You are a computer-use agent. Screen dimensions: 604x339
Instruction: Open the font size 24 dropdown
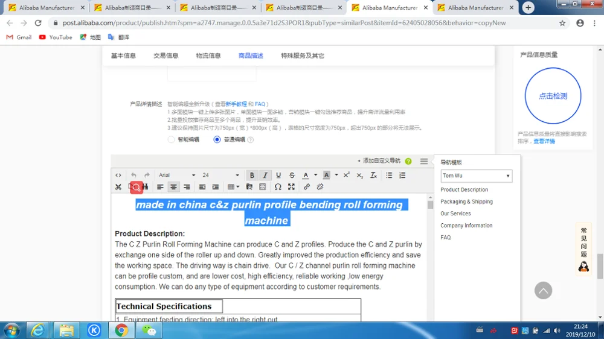220,176
